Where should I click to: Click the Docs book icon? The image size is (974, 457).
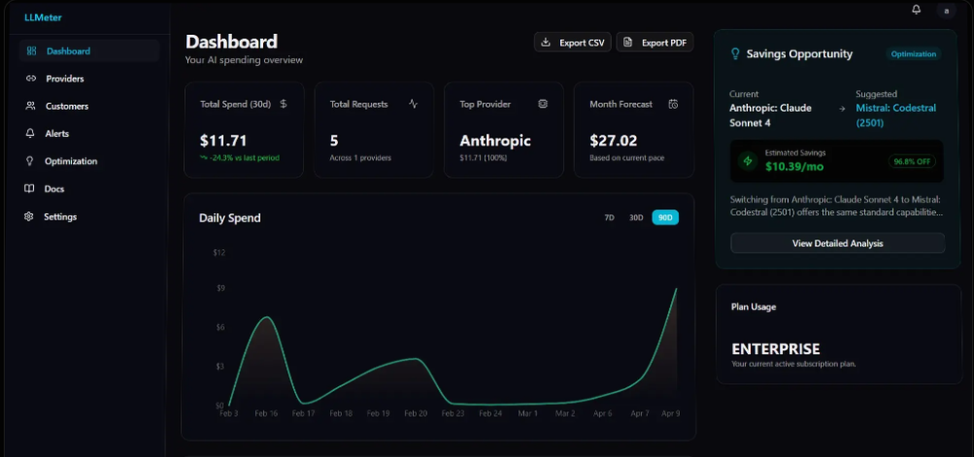pyautogui.click(x=29, y=189)
